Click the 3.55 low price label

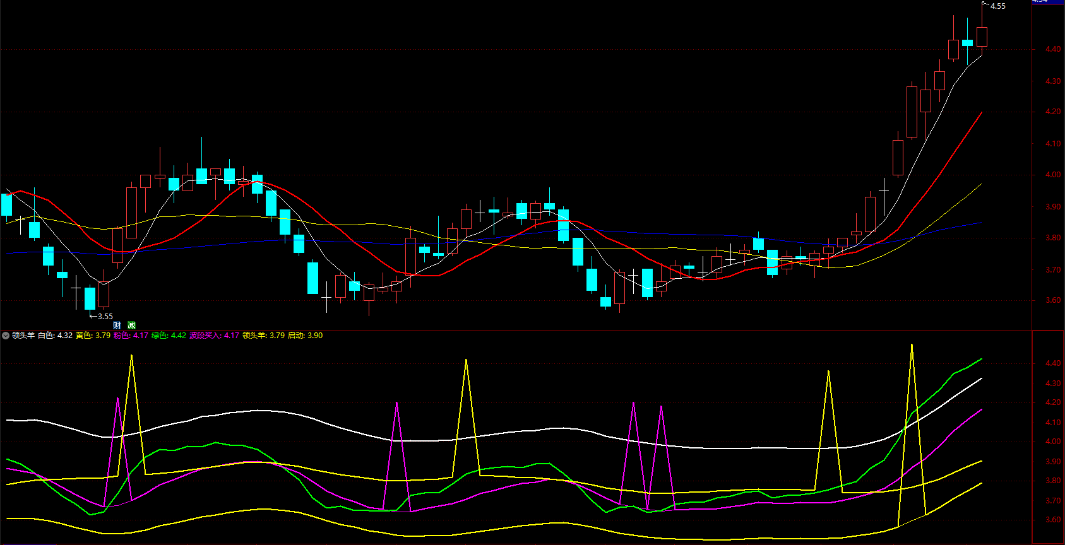click(x=105, y=317)
